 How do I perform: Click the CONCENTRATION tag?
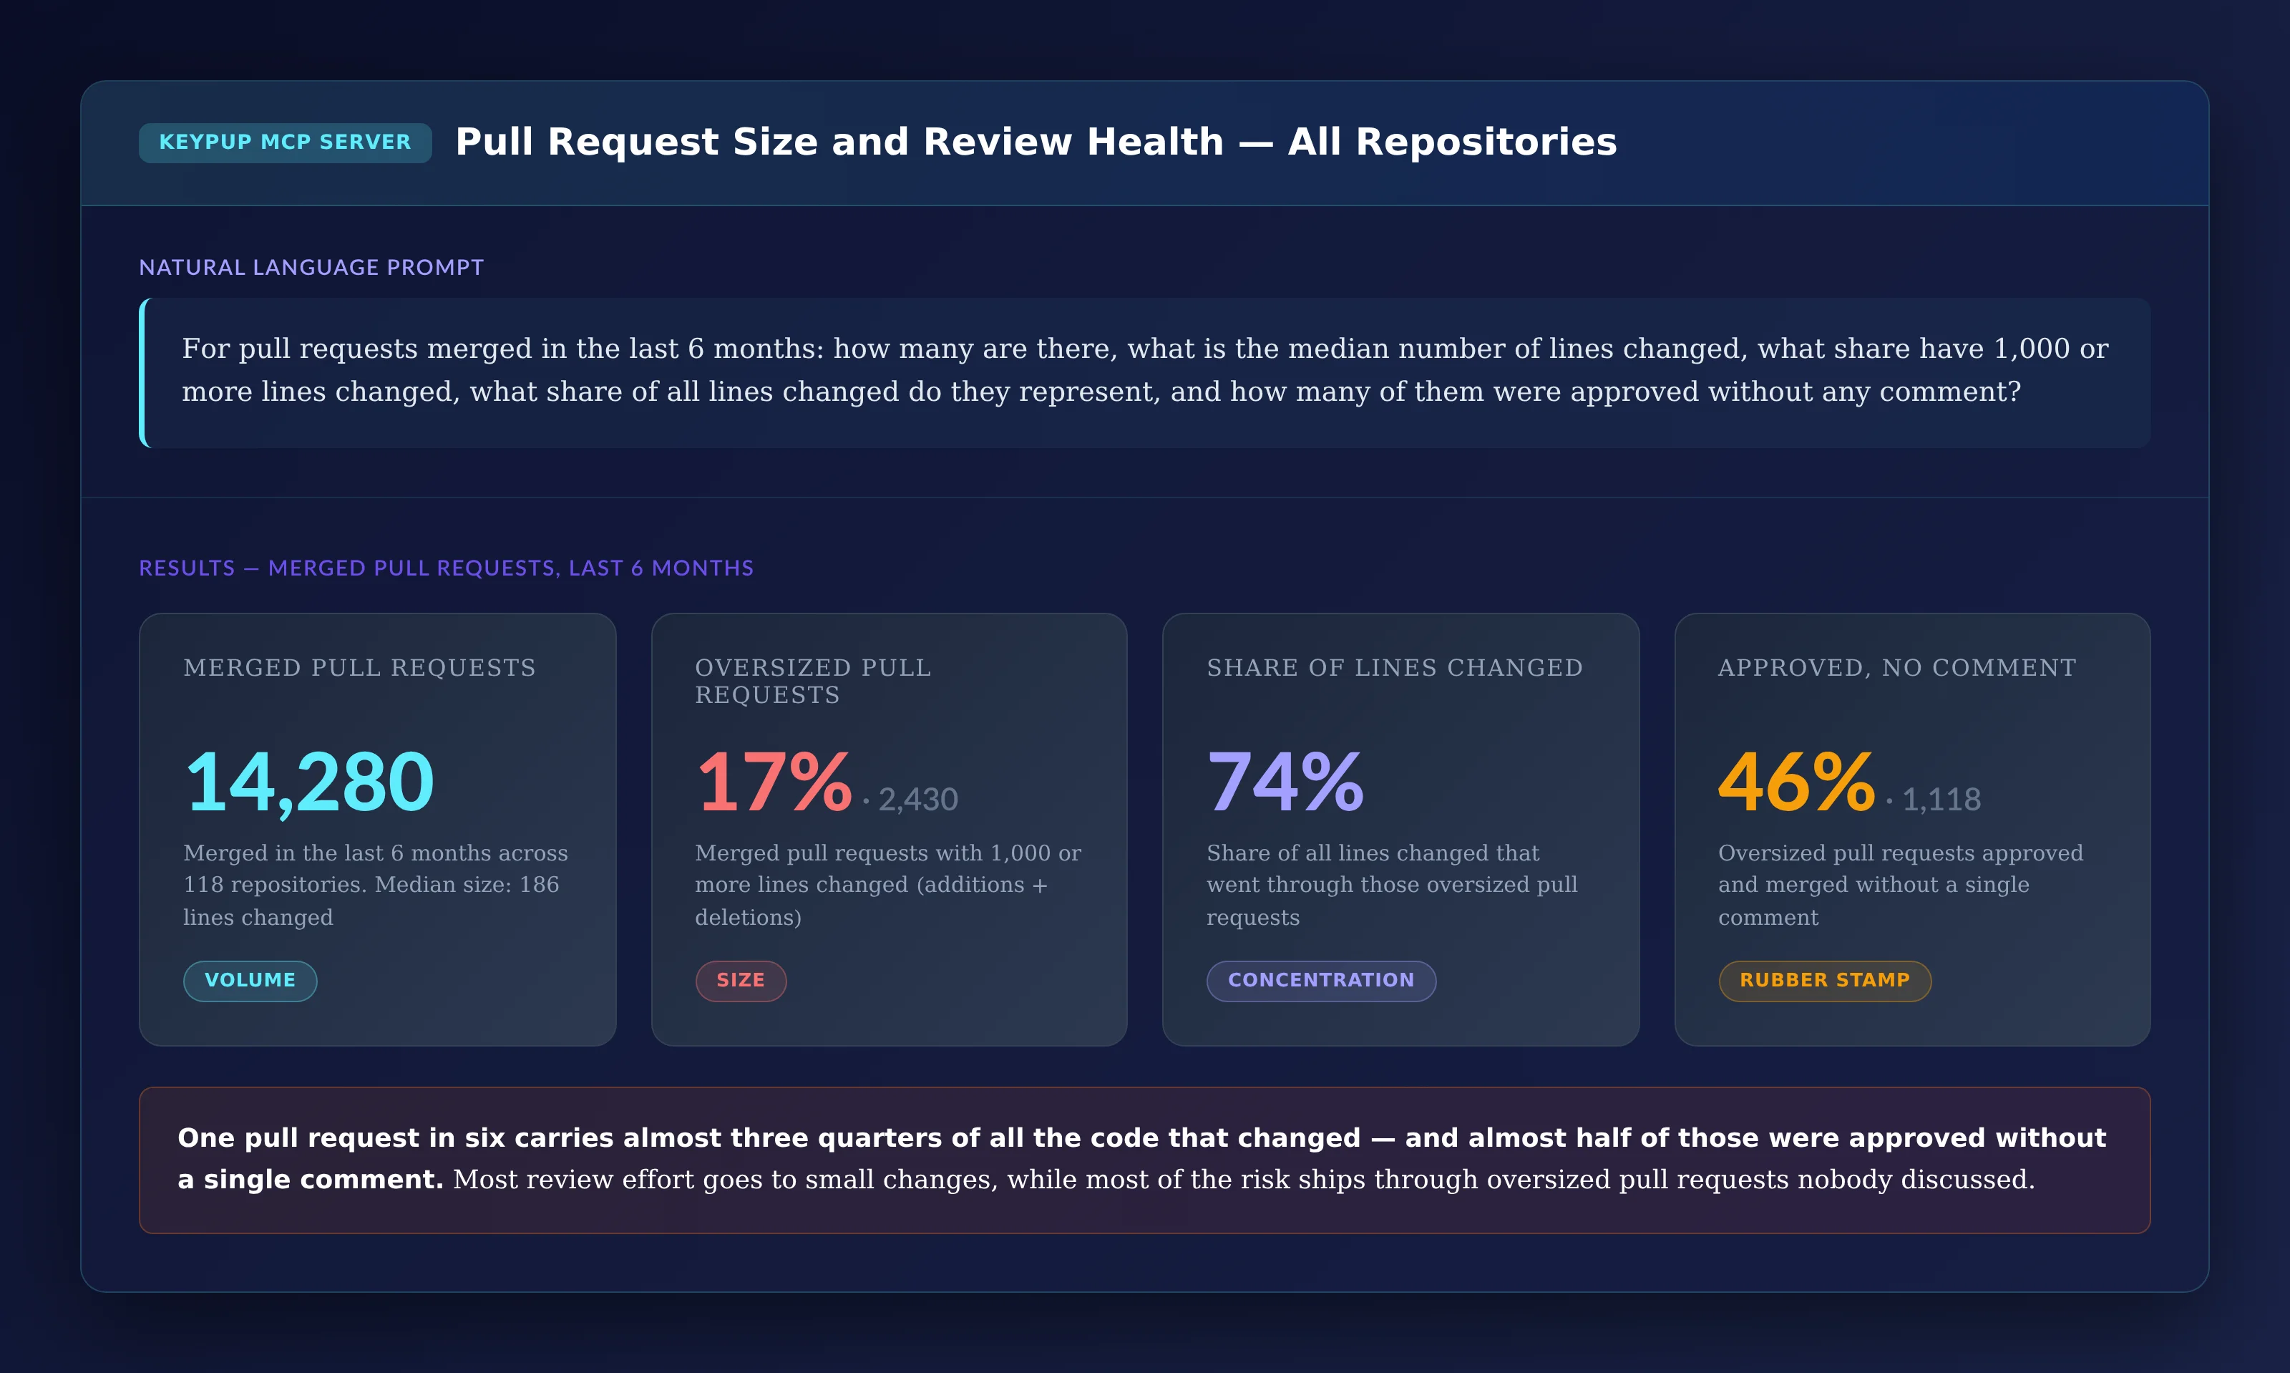click(x=1321, y=981)
